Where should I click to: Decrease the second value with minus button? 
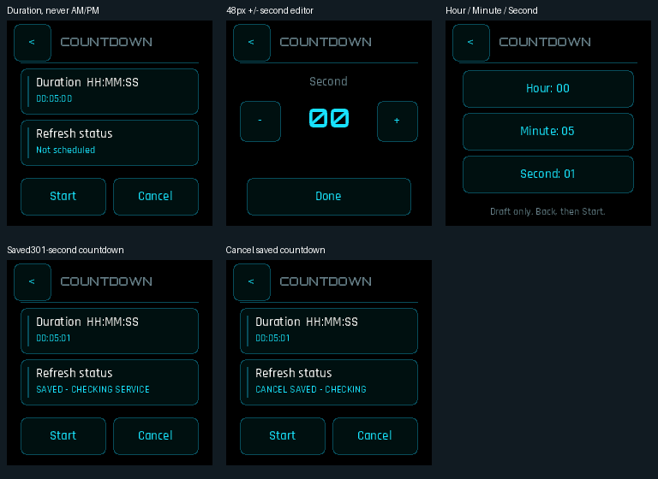260,121
